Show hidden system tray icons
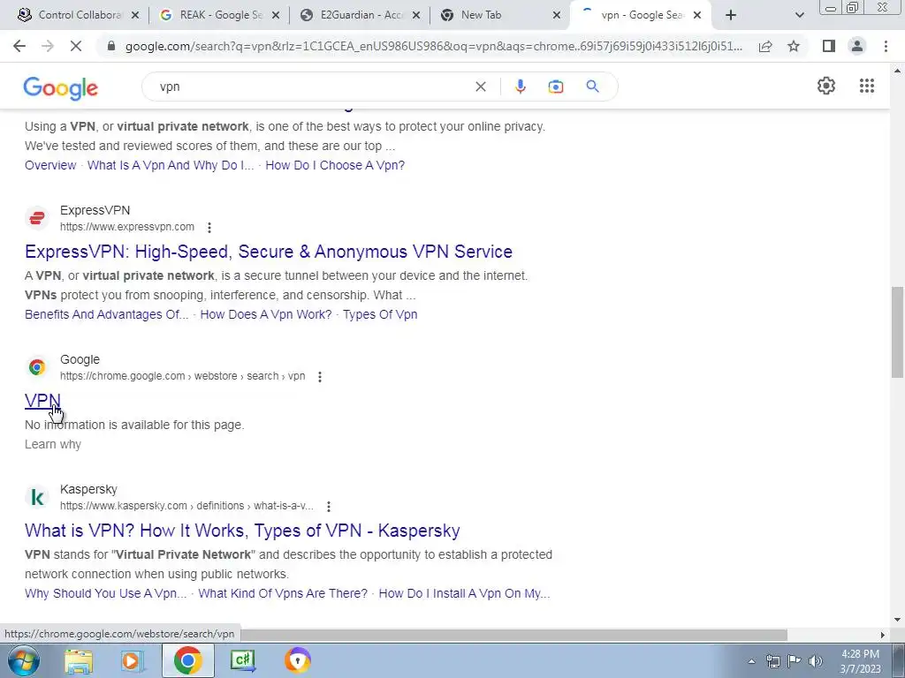 751,662
